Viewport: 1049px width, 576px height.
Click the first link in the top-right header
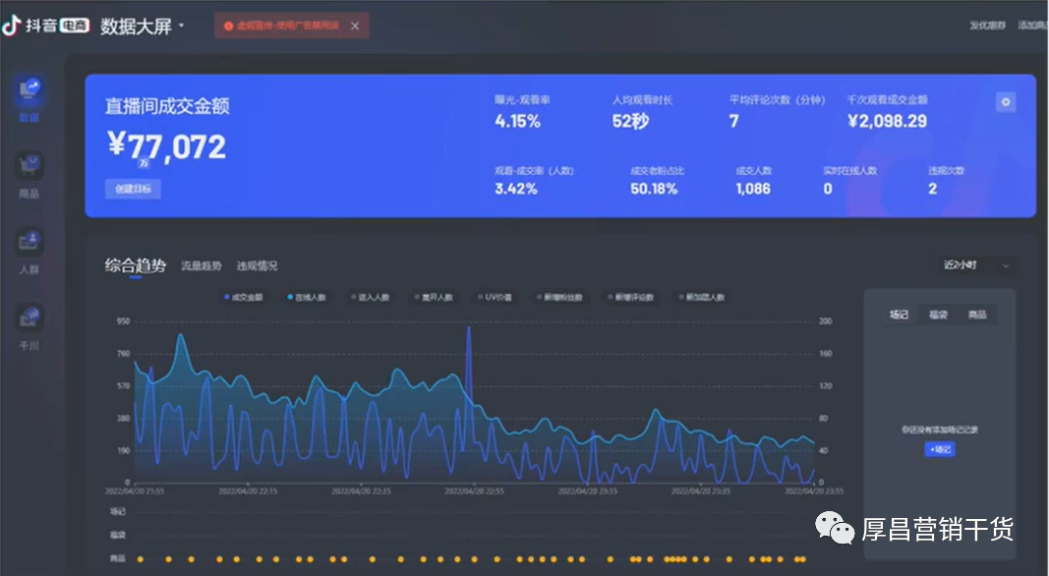coord(987,26)
